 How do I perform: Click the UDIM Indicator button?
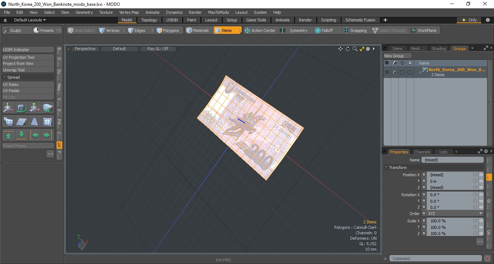pos(28,50)
